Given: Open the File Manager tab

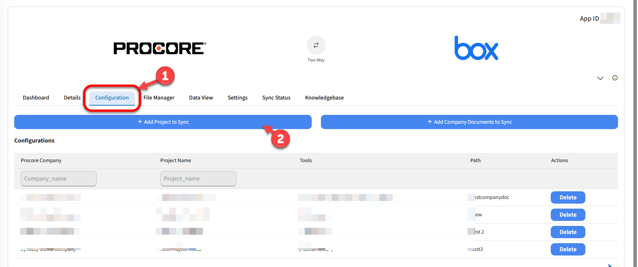Looking at the screenshot, I should pos(159,98).
